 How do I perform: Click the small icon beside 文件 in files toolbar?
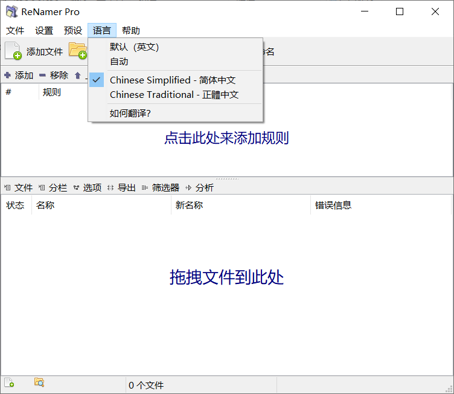coord(7,187)
